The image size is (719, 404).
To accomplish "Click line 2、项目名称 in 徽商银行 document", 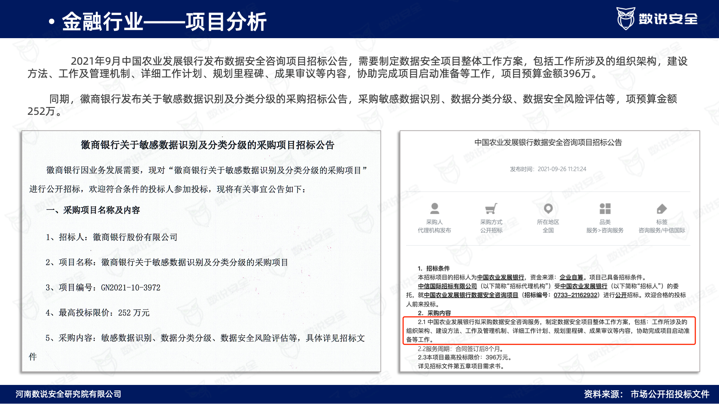I will click(x=167, y=263).
